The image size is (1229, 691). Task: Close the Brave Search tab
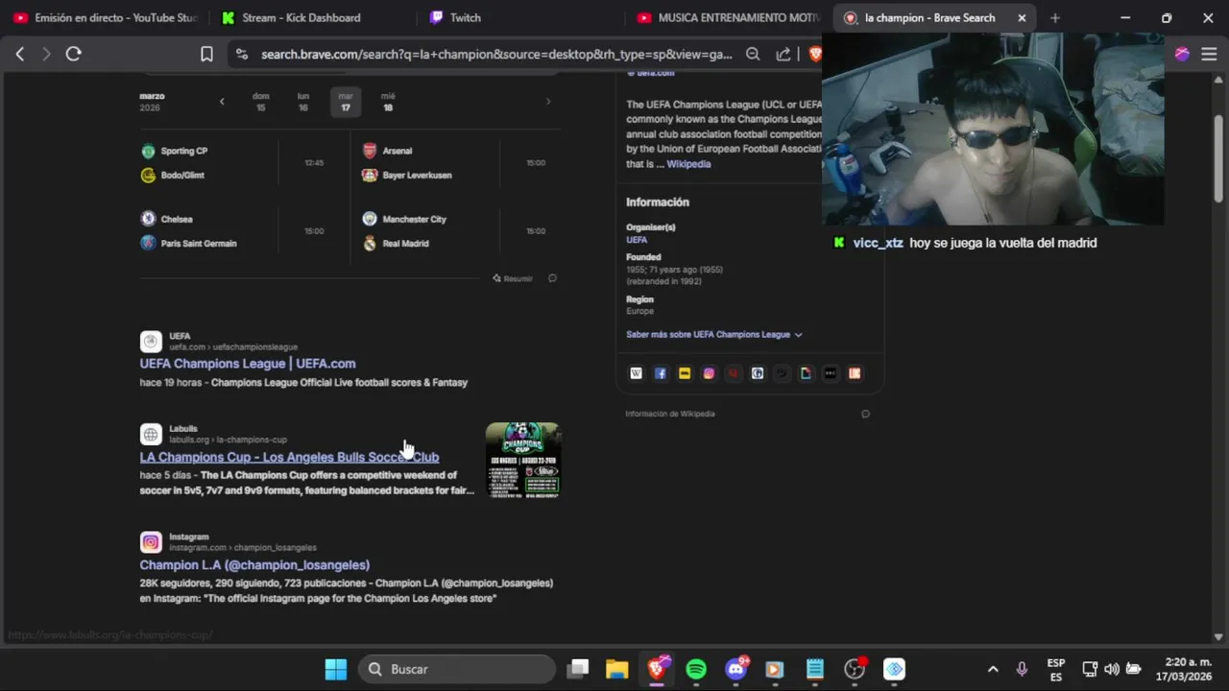tap(1022, 18)
